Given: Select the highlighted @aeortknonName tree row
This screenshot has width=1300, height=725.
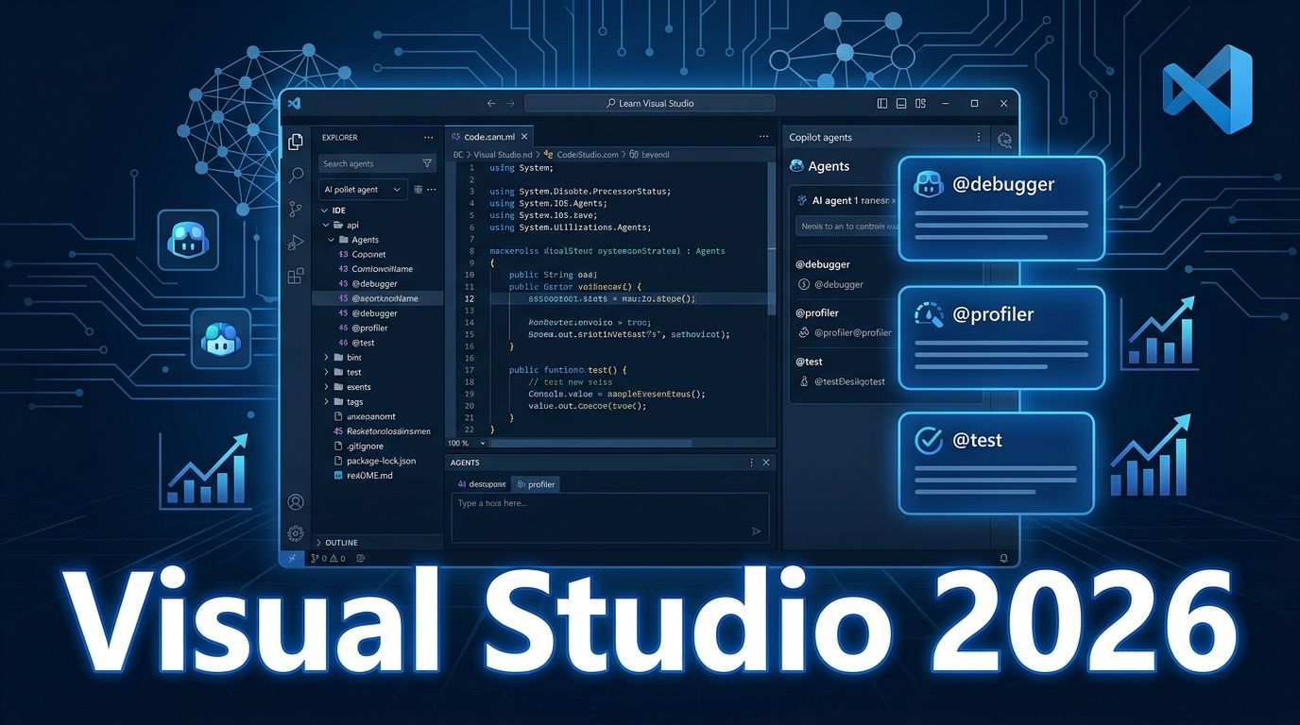Looking at the screenshot, I should (378, 298).
